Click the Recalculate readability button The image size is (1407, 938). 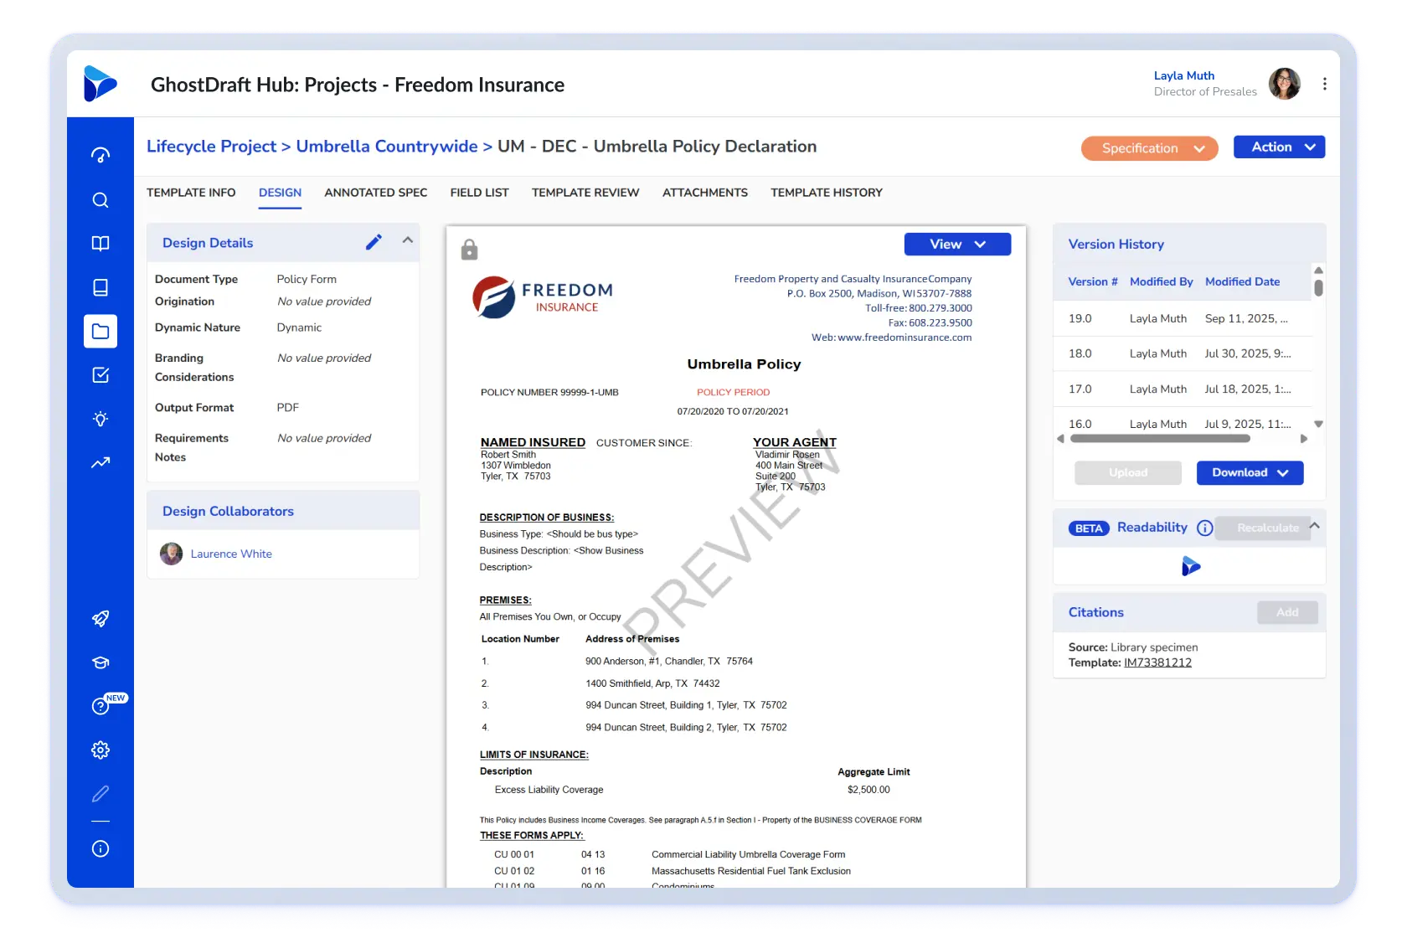[x=1263, y=528]
